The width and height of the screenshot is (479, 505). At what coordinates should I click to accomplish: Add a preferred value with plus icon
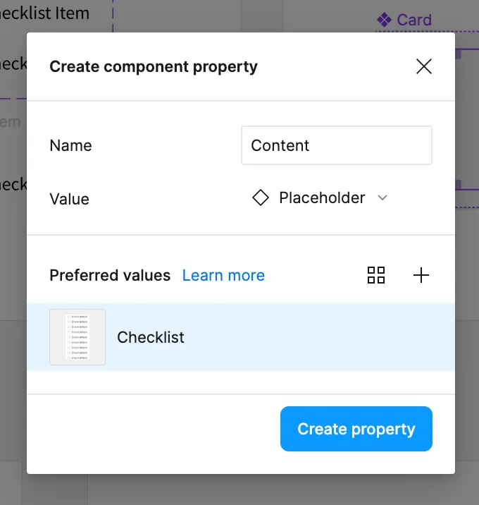pyautogui.click(x=421, y=275)
